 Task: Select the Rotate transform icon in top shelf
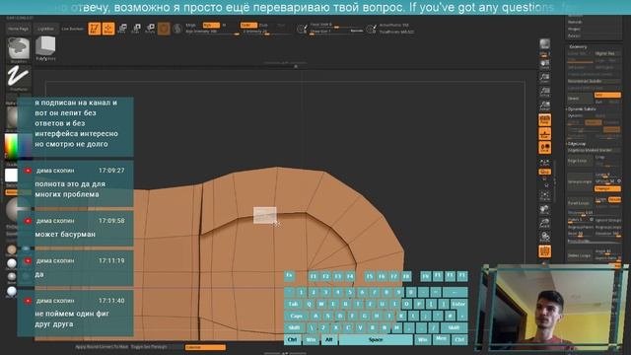(x=150, y=29)
